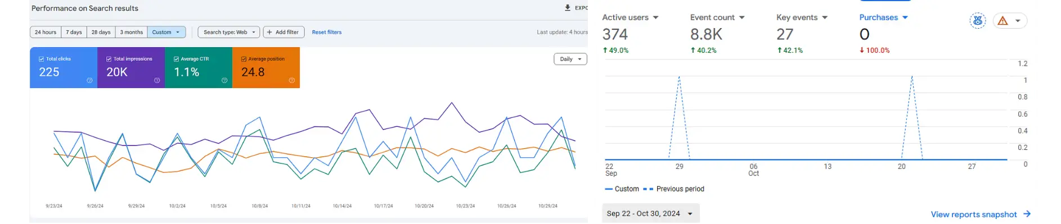Open help for Average position card
Image resolution: width=1061 pixels, height=224 pixels.
(x=292, y=80)
